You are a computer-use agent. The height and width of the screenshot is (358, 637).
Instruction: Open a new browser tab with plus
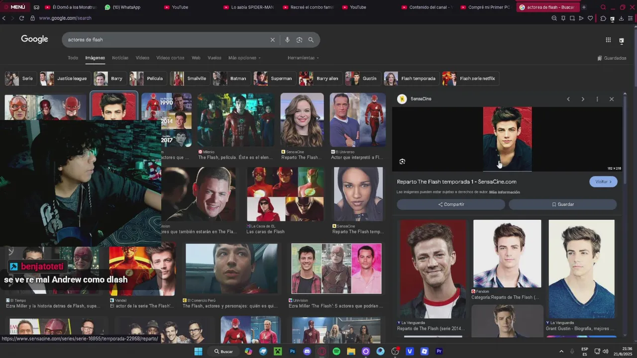click(x=584, y=7)
